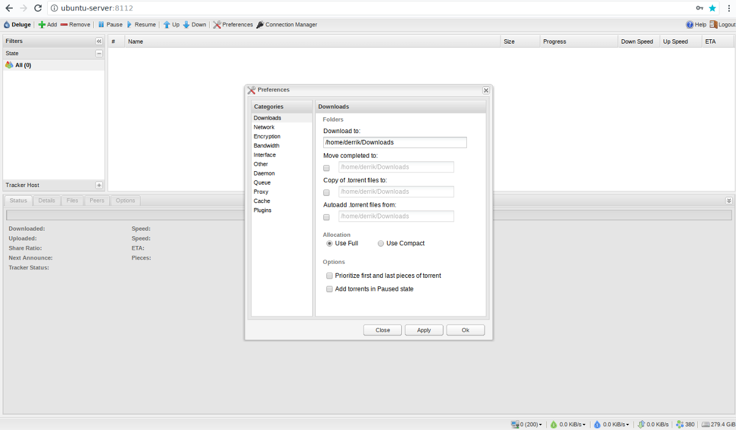Enable Autoadd .torrent files checkbox
The width and height of the screenshot is (736, 430).
pyautogui.click(x=326, y=217)
